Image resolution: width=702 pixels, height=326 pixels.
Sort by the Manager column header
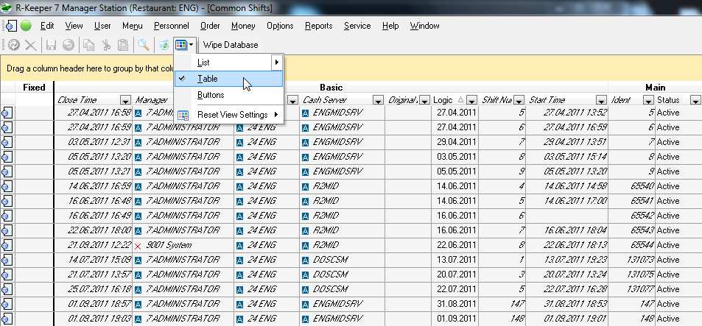click(152, 100)
